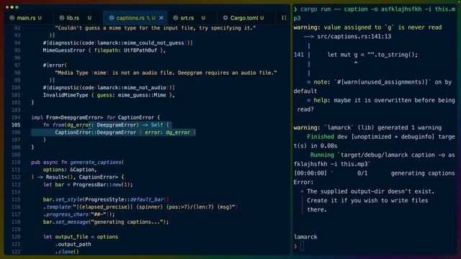Click line number 110 in the gutter
This screenshot has height=259, width=461.
pyautogui.click(x=16, y=162)
